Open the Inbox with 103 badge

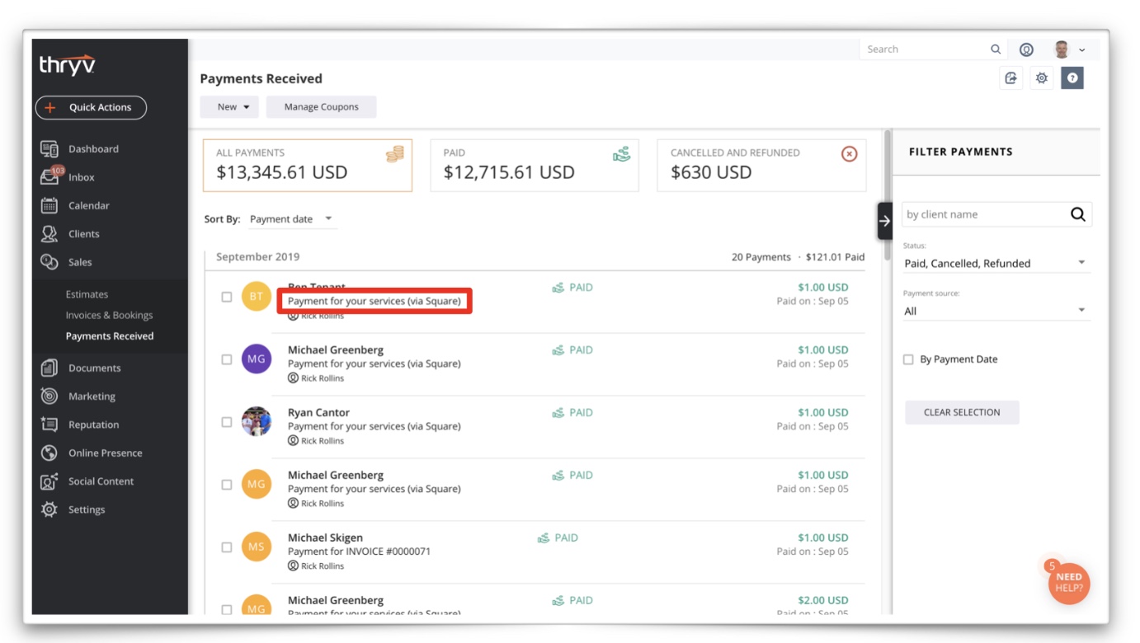(50, 176)
